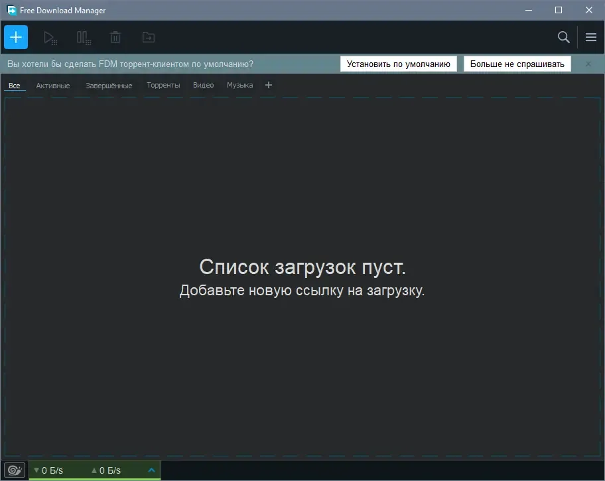Select the Все tab

15,86
